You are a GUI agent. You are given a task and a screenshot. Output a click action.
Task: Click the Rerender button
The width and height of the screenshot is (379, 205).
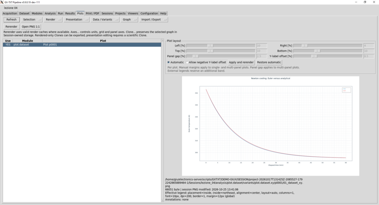point(11,27)
